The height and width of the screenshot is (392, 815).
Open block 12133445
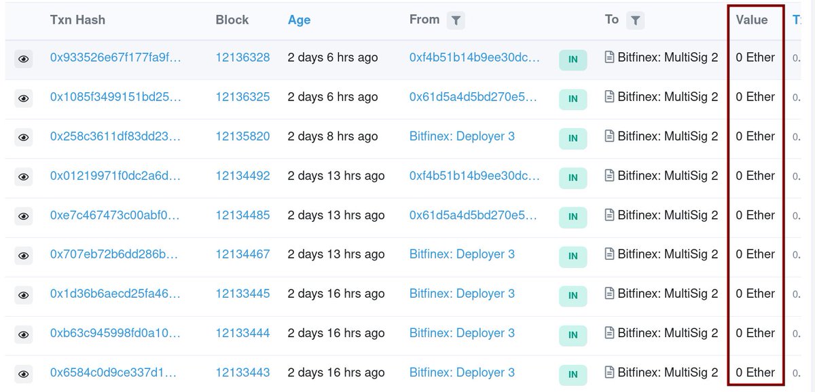[x=242, y=294]
